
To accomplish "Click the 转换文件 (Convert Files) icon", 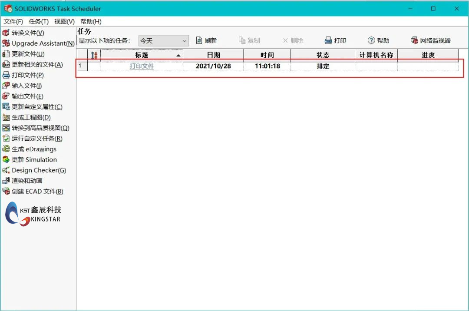I will coord(6,33).
